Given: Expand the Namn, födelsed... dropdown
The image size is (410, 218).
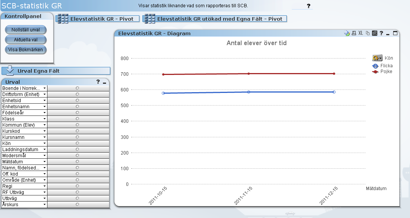Looking at the screenshot, I should click(44, 168).
